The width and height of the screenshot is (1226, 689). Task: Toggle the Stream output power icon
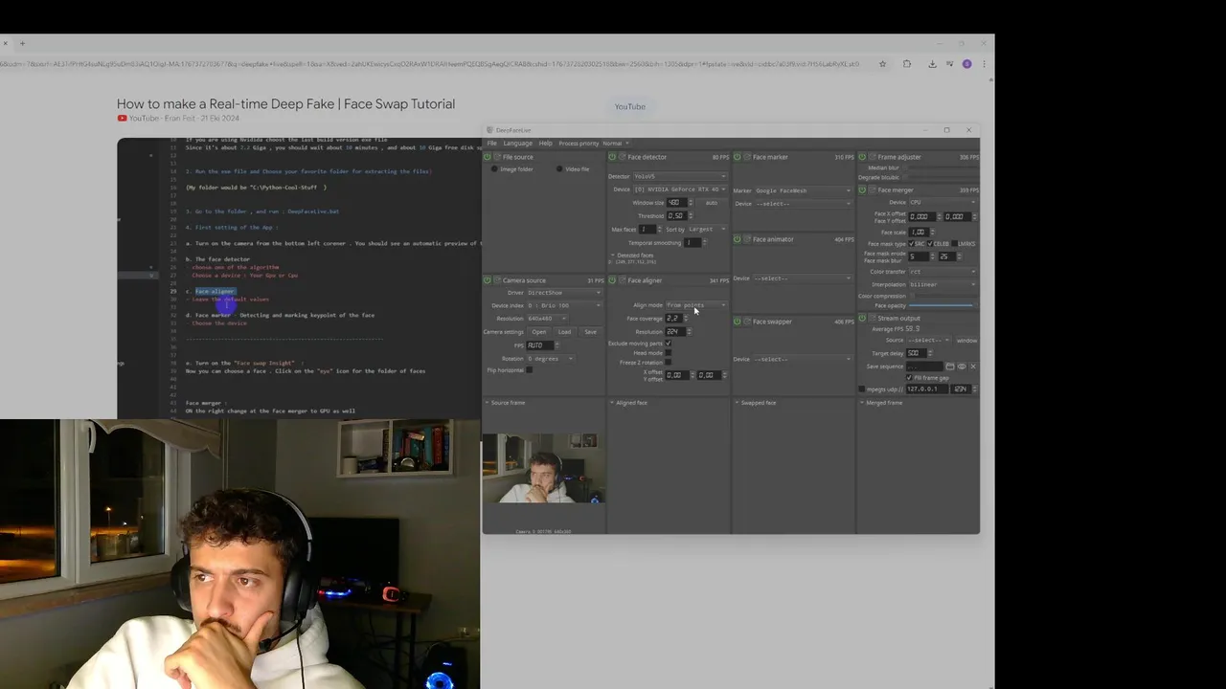pos(862,318)
